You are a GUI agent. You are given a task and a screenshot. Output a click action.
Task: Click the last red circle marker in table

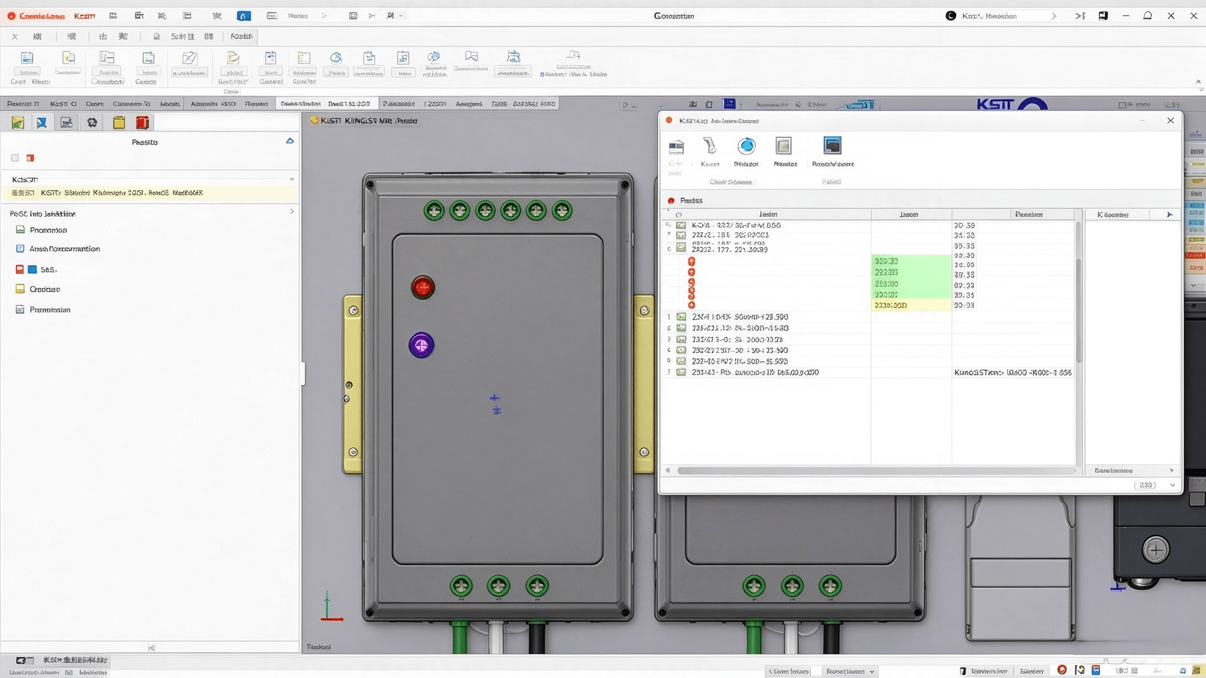click(691, 305)
